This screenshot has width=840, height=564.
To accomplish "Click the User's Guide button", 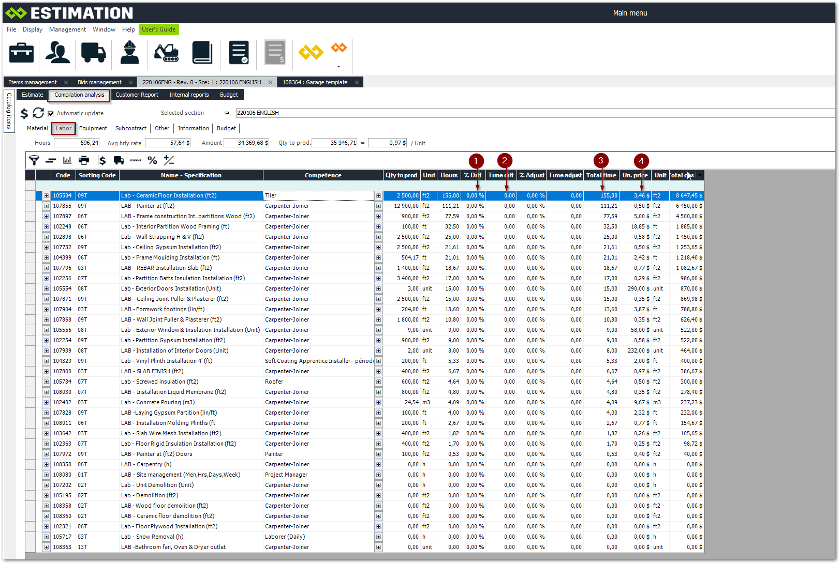I will click(x=158, y=29).
